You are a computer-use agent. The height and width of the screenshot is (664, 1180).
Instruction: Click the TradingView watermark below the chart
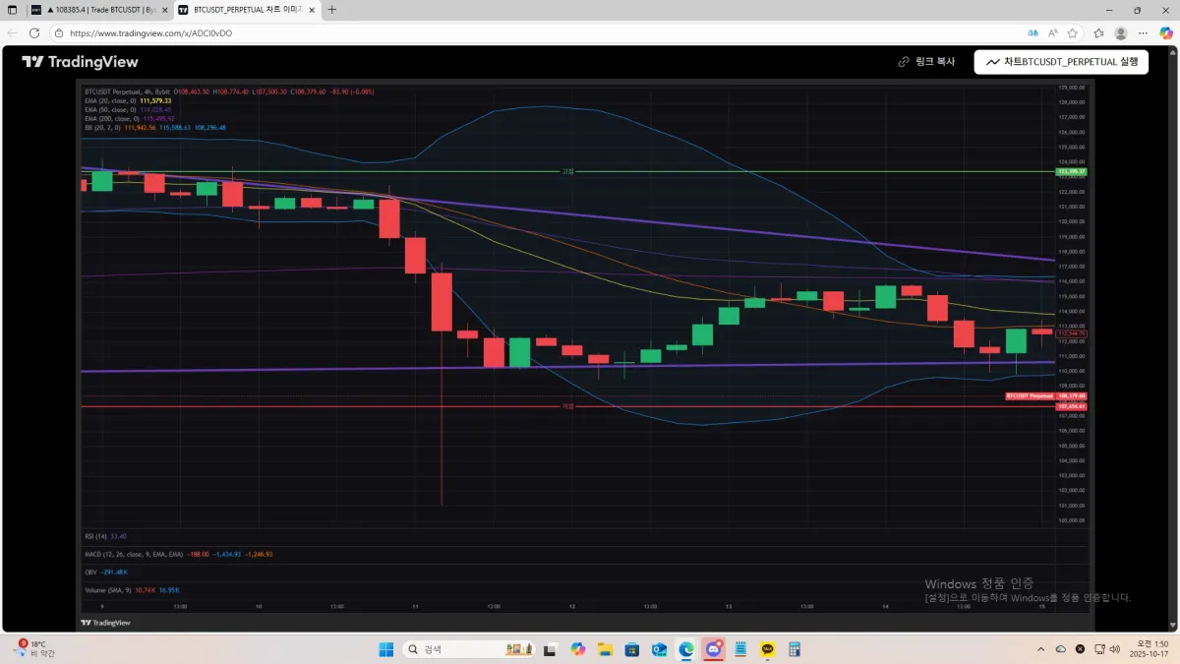105,622
